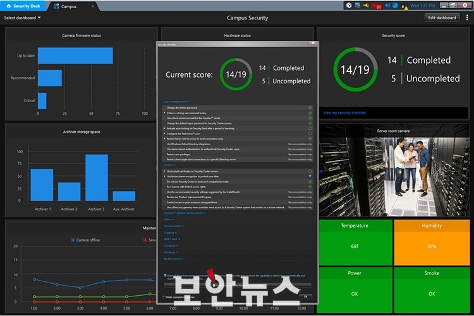Image resolution: width=474 pixels, height=316 pixels.
Task: Toggle the Camera offline legend checkbox
Action: coord(73,240)
